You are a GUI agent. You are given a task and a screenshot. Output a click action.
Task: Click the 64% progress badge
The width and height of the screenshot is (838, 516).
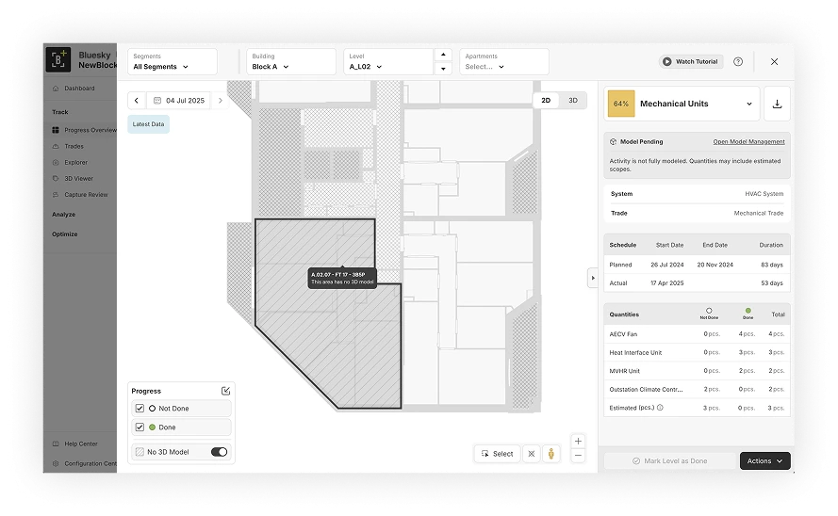coord(621,104)
